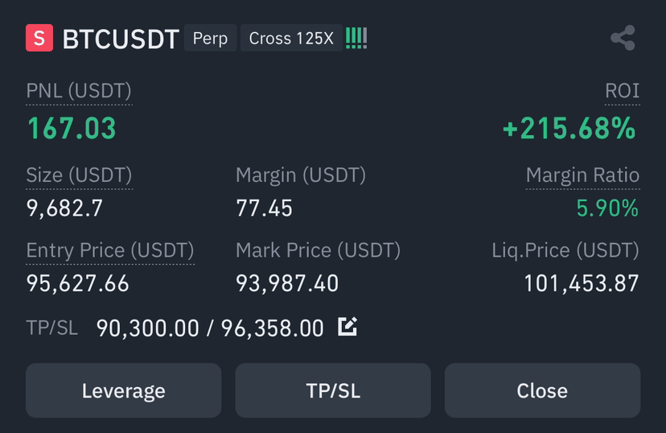The height and width of the screenshot is (433, 666).
Task: Open the TP/SL edit pencil icon
Action: tap(347, 327)
